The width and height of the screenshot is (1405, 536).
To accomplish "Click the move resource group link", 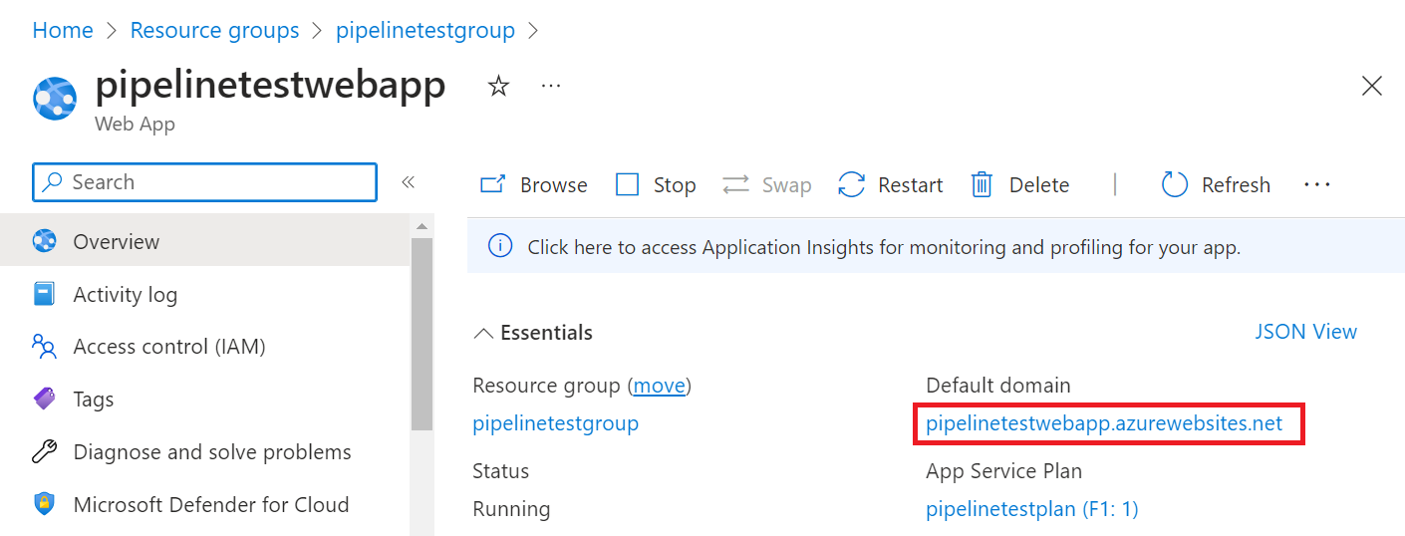I will (x=660, y=386).
